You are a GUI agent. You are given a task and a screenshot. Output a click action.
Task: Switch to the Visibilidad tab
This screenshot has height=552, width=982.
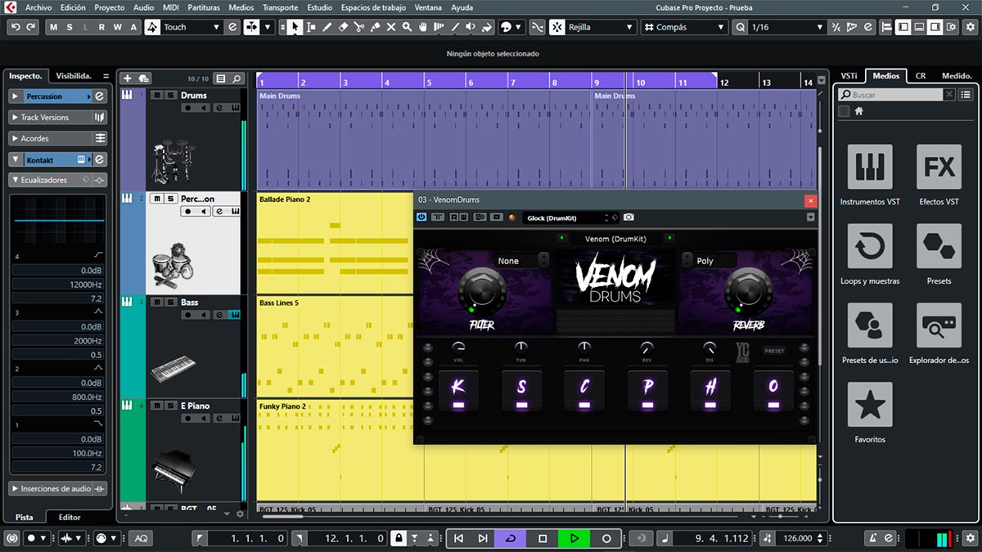74,76
